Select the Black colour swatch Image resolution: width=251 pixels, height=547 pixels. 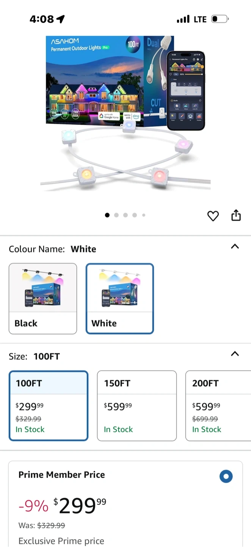click(43, 299)
